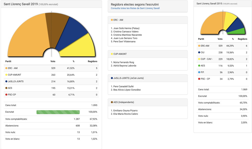Click the light blue P.P. dot in 2015 table
The width and height of the screenshot is (252, 149).
coord(199,72)
